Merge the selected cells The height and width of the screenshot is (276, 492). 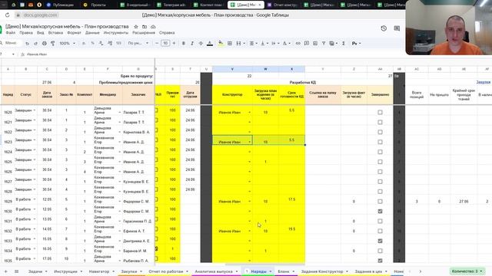click(238, 43)
